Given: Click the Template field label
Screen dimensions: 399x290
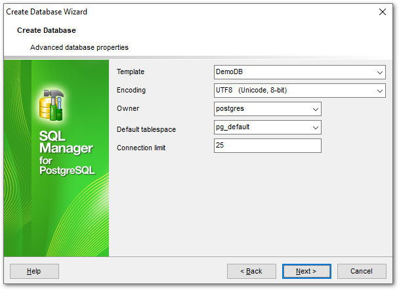Looking at the screenshot, I should click(x=131, y=72).
